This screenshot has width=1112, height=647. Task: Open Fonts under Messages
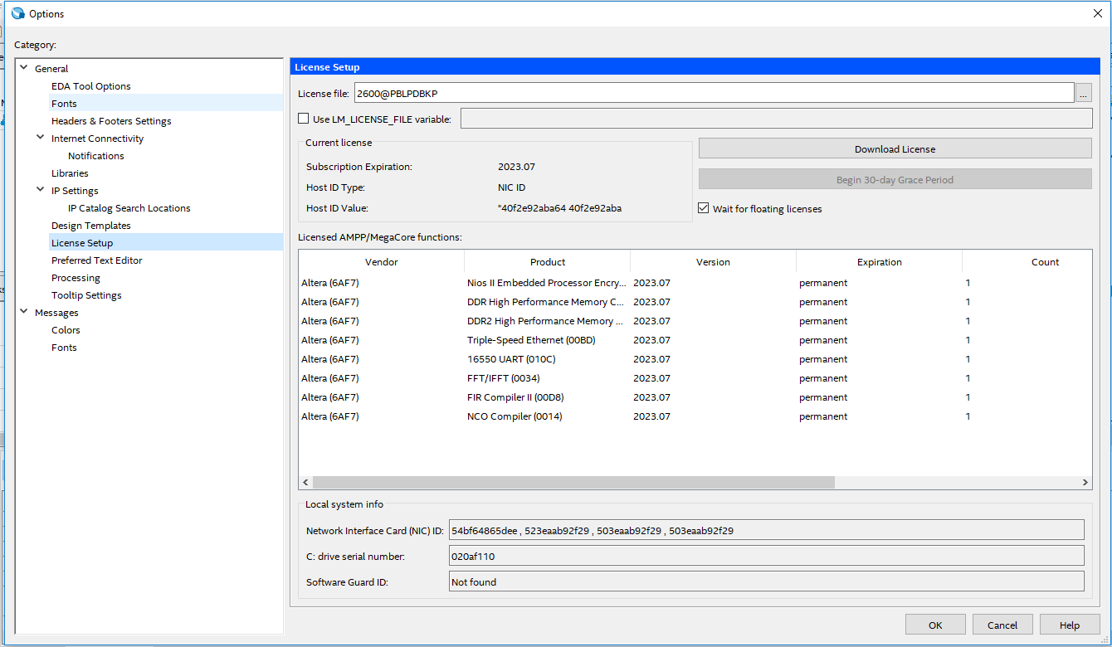64,348
